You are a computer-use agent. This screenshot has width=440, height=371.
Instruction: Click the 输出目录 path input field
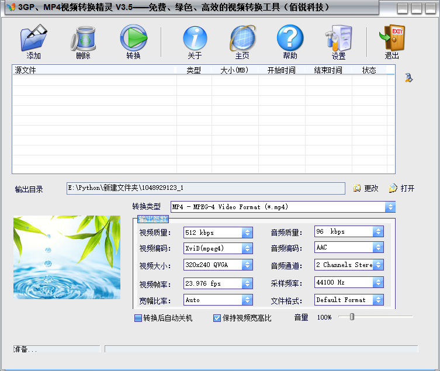point(206,188)
